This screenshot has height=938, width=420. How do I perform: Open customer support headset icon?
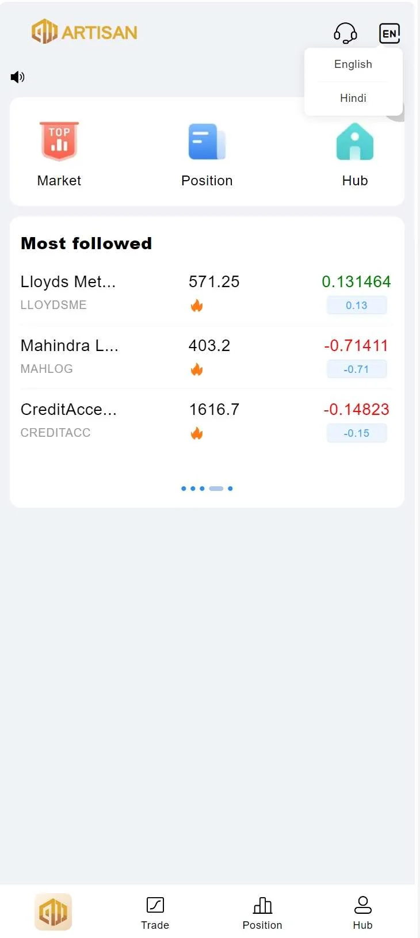345,33
